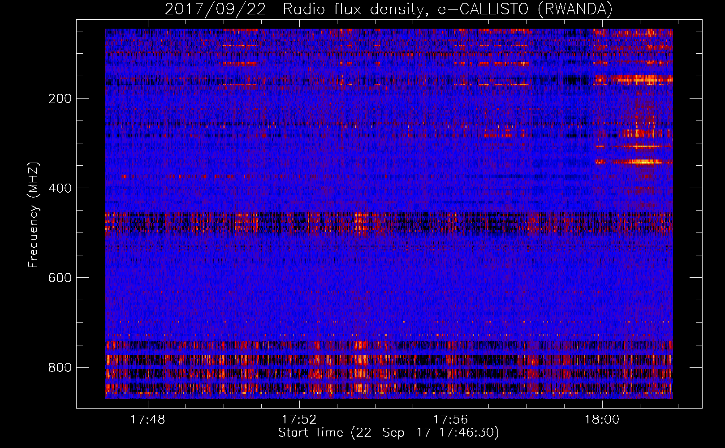Click the date "2017/09/22" in the title
This screenshot has width=725, height=448.
point(216,9)
